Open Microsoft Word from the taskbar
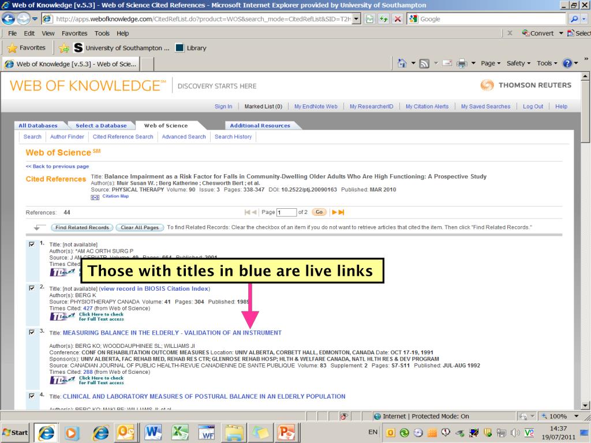The height and width of the screenshot is (443, 591). click(x=152, y=433)
